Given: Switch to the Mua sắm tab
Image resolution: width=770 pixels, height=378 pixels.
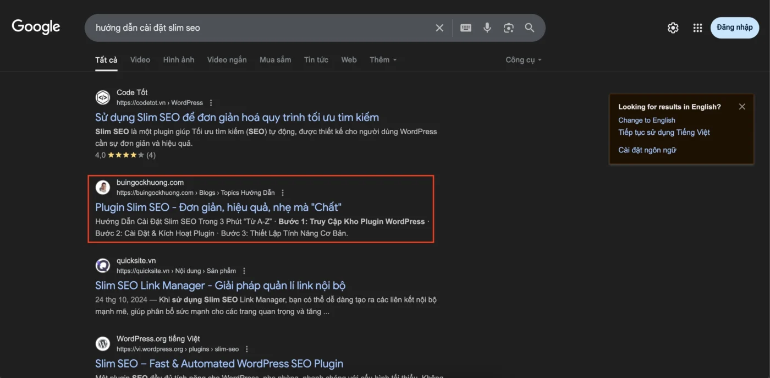Looking at the screenshot, I should (276, 60).
